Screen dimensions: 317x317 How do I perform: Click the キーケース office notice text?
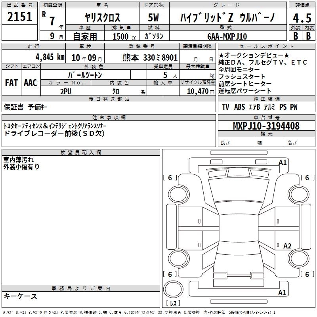[21, 296]
